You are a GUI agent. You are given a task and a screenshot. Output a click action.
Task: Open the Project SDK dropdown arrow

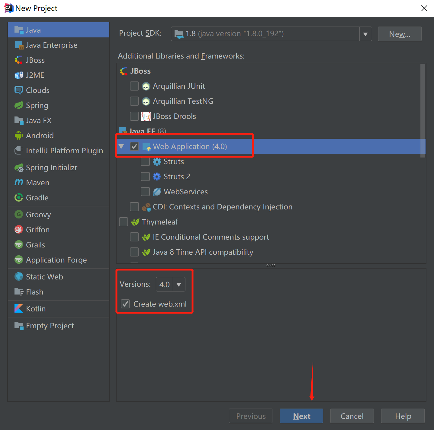point(365,34)
